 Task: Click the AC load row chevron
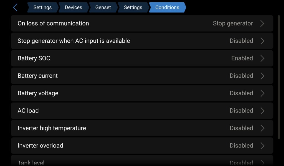[262, 111]
